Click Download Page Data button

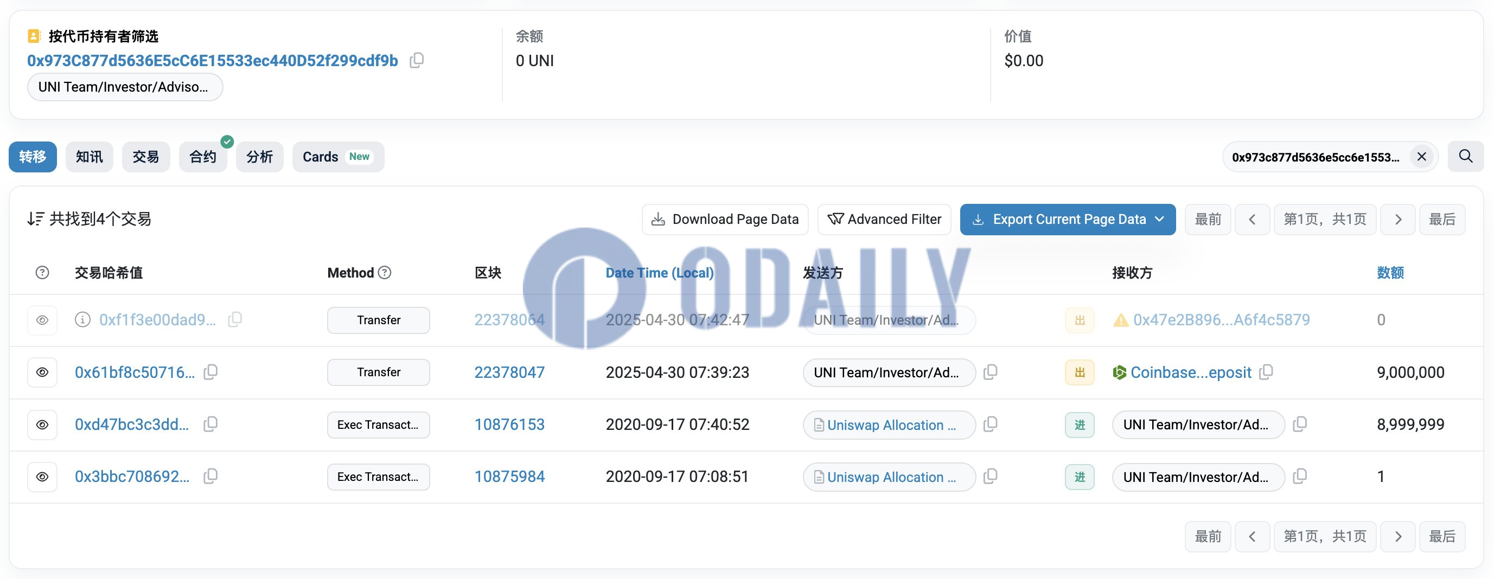coord(725,219)
